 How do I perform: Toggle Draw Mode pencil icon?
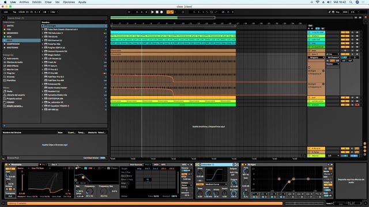[x=329, y=12]
